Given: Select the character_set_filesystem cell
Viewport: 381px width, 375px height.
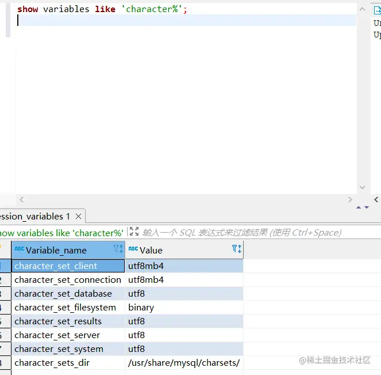Looking at the screenshot, I should [x=68, y=308].
